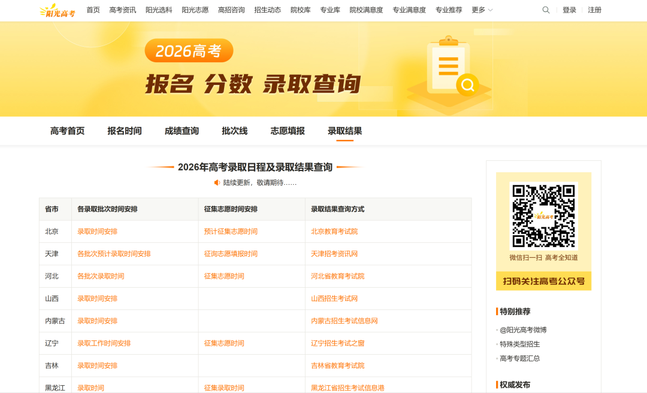The image size is (647, 393).
Task: Switch to 高考首页 tab
Action: click(67, 131)
